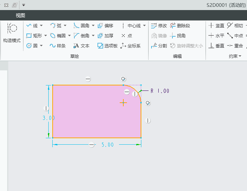Click the Modify (修改) edit tool
Viewport: 247px width, 191px height.
coord(159,25)
